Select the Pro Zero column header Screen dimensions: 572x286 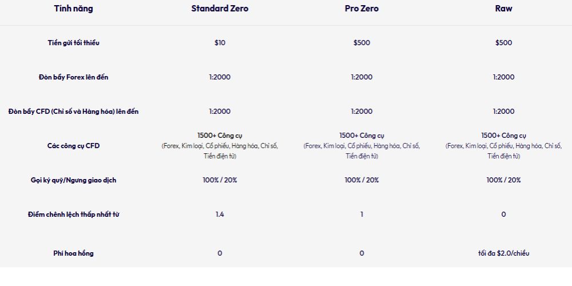(x=362, y=9)
